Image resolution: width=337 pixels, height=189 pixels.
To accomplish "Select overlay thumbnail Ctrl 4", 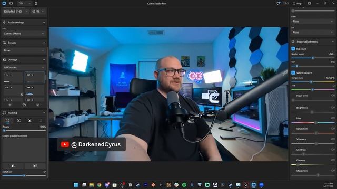I will [35, 90].
